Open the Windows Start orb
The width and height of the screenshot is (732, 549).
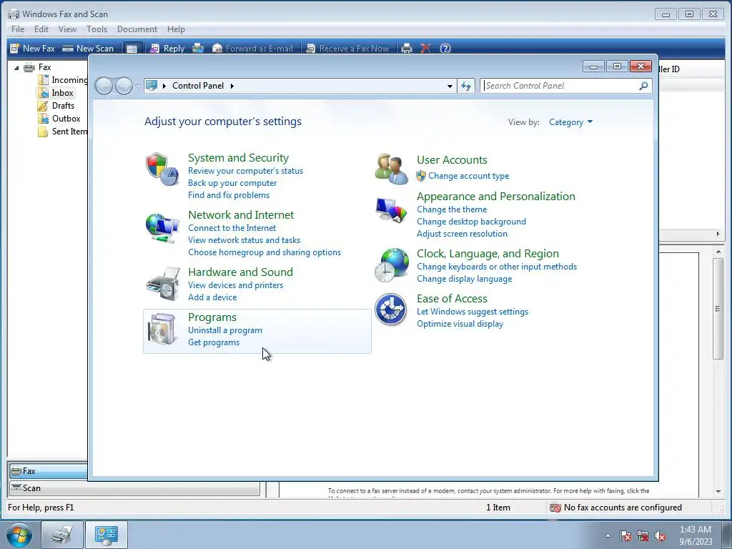pyautogui.click(x=19, y=535)
